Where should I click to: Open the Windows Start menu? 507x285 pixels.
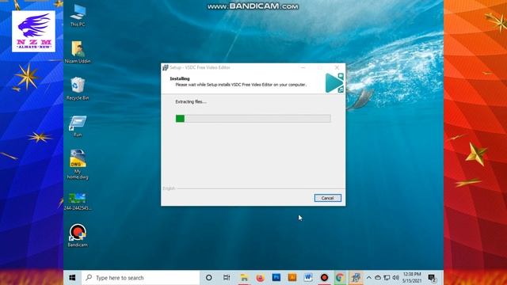[72, 278]
